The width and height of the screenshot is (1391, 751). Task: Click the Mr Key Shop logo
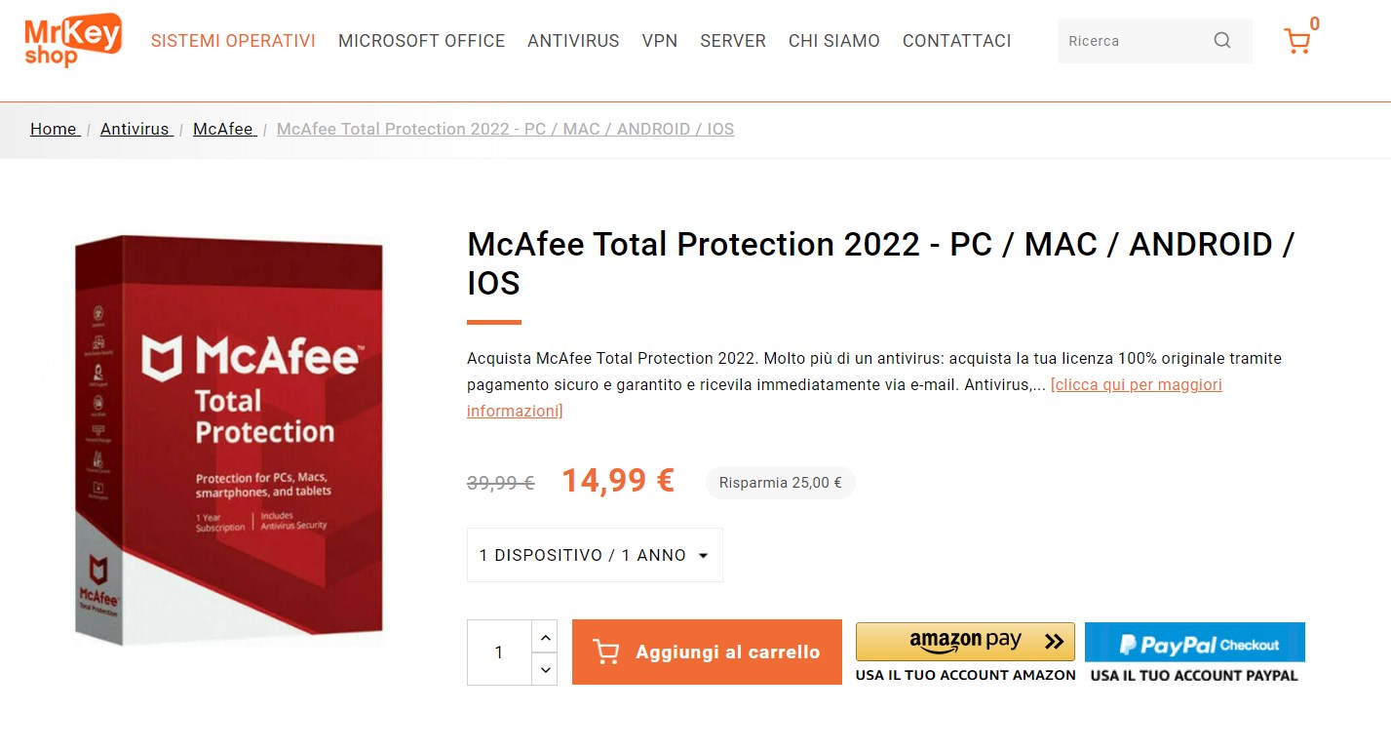pos(70,41)
